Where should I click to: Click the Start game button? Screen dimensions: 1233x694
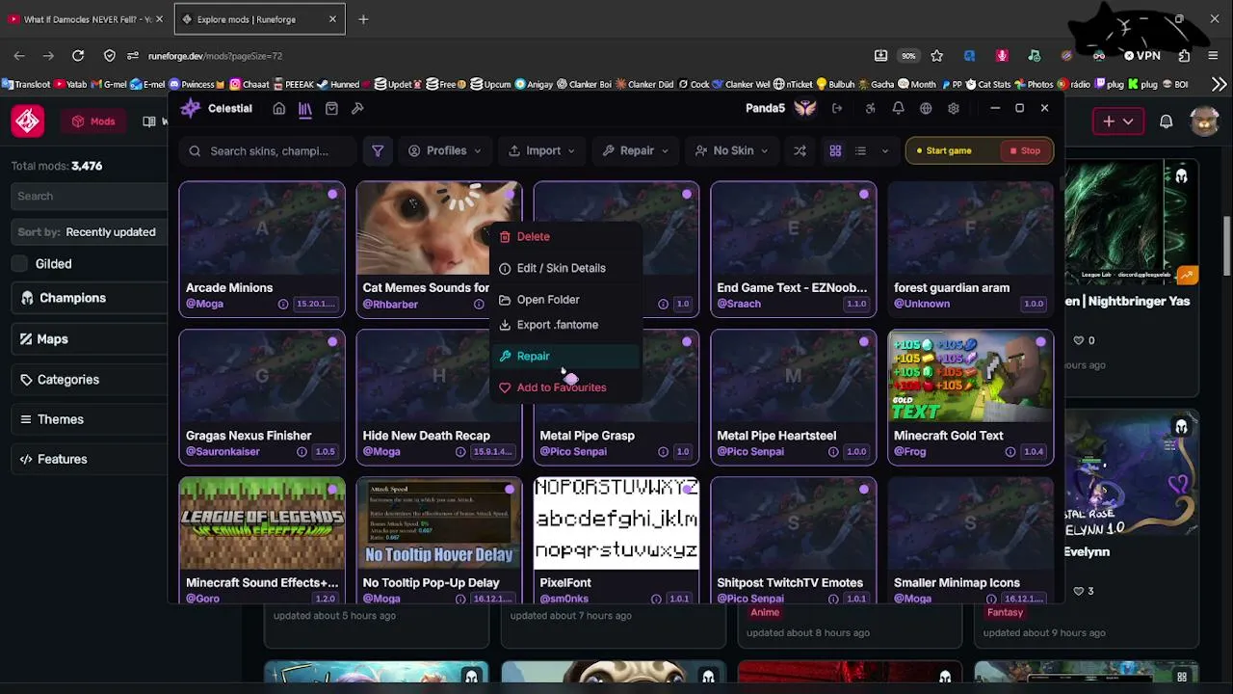click(944, 151)
